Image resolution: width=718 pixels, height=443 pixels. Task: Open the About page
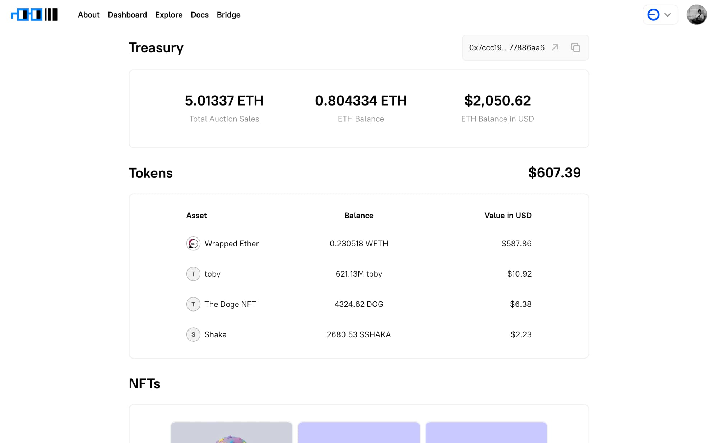[x=88, y=15]
